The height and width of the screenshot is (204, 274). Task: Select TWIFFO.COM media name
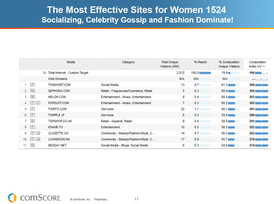[57, 109]
